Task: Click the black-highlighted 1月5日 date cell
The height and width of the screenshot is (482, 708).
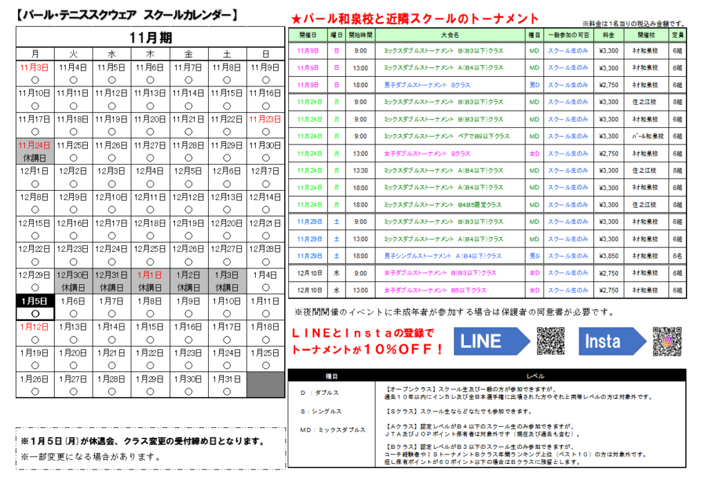Action: click(x=35, y=302)
